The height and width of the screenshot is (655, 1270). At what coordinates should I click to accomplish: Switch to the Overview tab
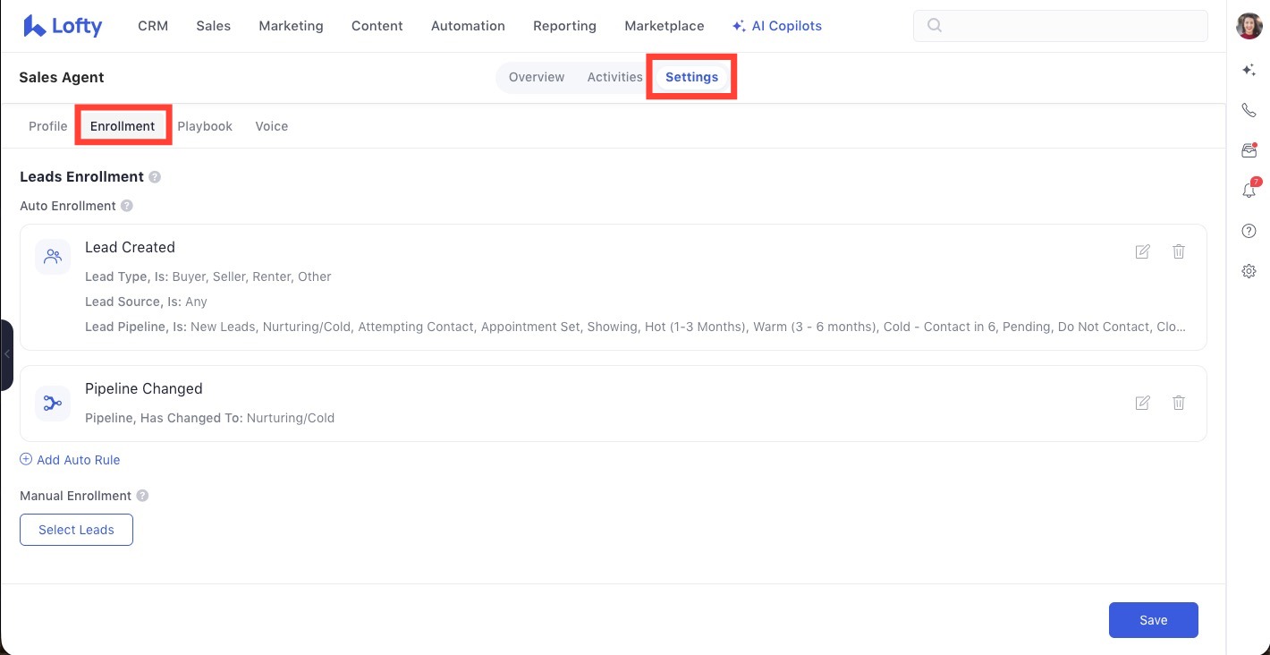click(536, 77)
